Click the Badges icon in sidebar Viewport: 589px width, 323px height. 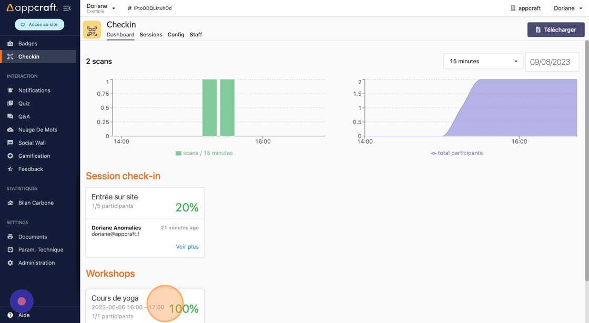10,44
